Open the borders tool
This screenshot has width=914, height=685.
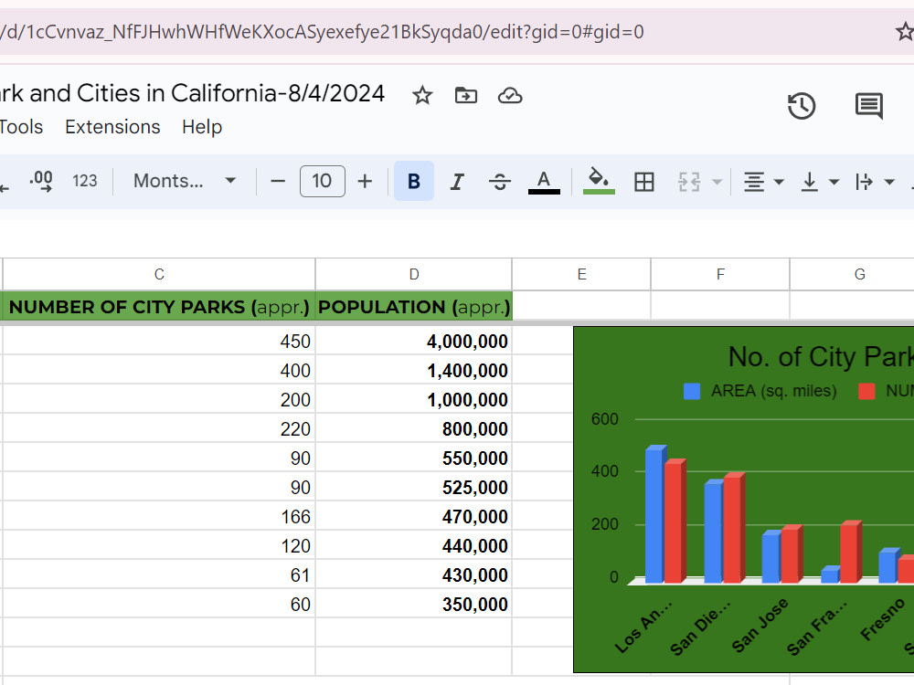(644, 182)
